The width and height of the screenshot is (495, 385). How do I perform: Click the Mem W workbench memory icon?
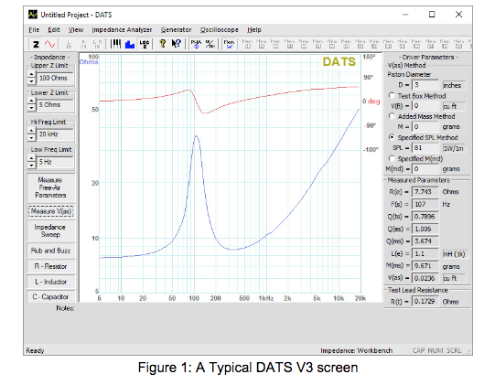pyautogui.click(x=229, y=44)
